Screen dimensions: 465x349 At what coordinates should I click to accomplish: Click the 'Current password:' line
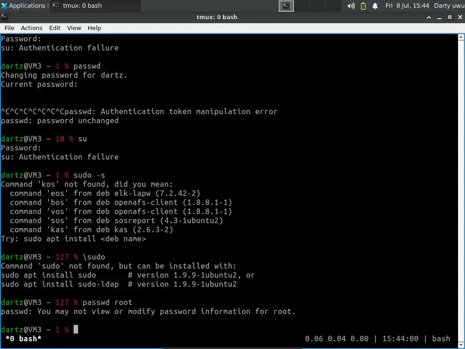39,84
